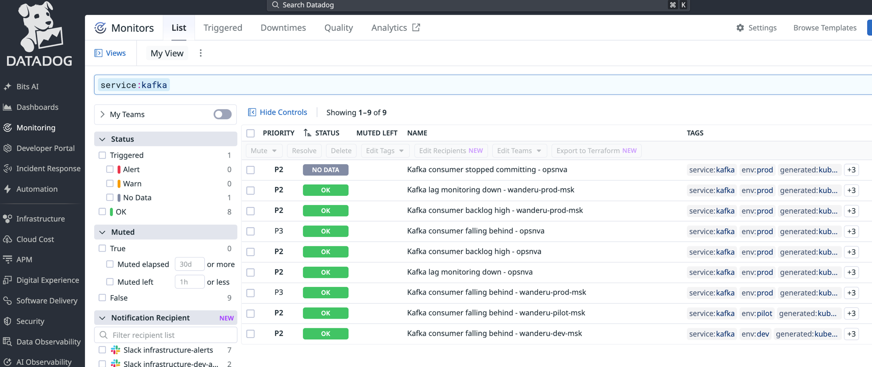
Task: Open Data Observability sidebar icon
Action: (x=7, y=342)
